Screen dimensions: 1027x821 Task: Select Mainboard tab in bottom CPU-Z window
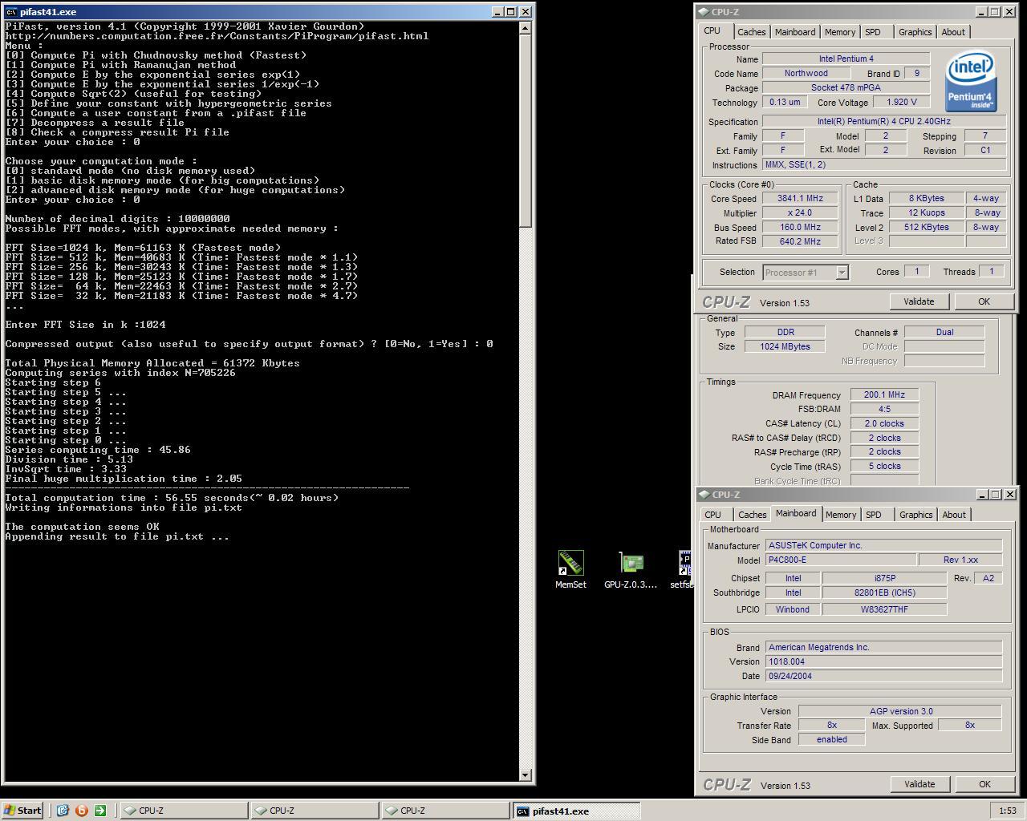(x=796, y=513)
